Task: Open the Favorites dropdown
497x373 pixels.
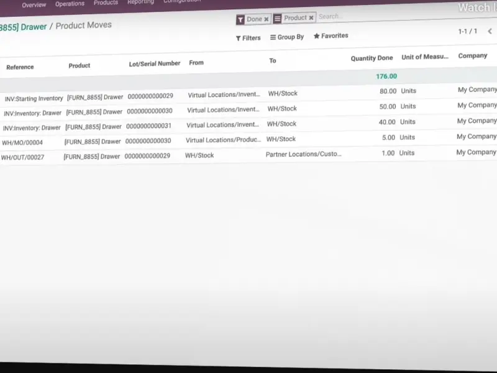Action: pos(331,36)
